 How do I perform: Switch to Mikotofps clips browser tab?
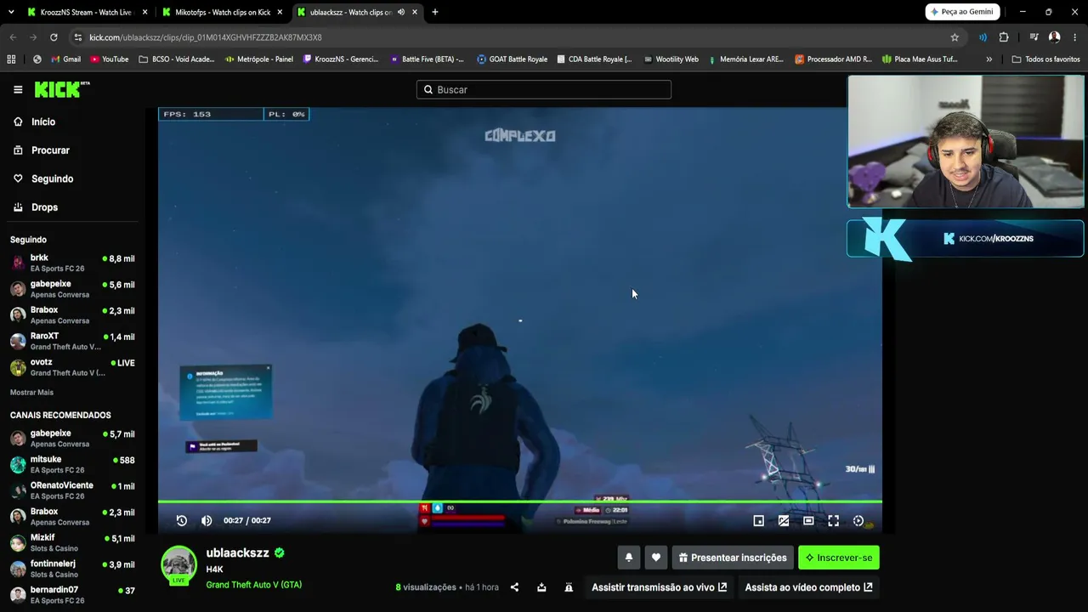point(222,13)
